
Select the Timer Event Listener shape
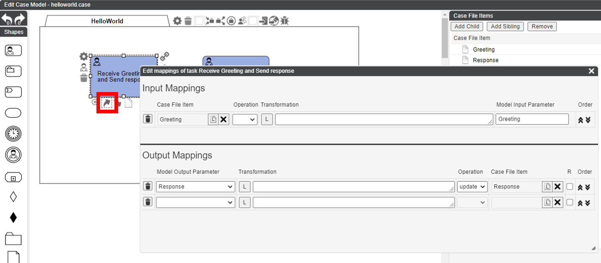pos(13,134)
